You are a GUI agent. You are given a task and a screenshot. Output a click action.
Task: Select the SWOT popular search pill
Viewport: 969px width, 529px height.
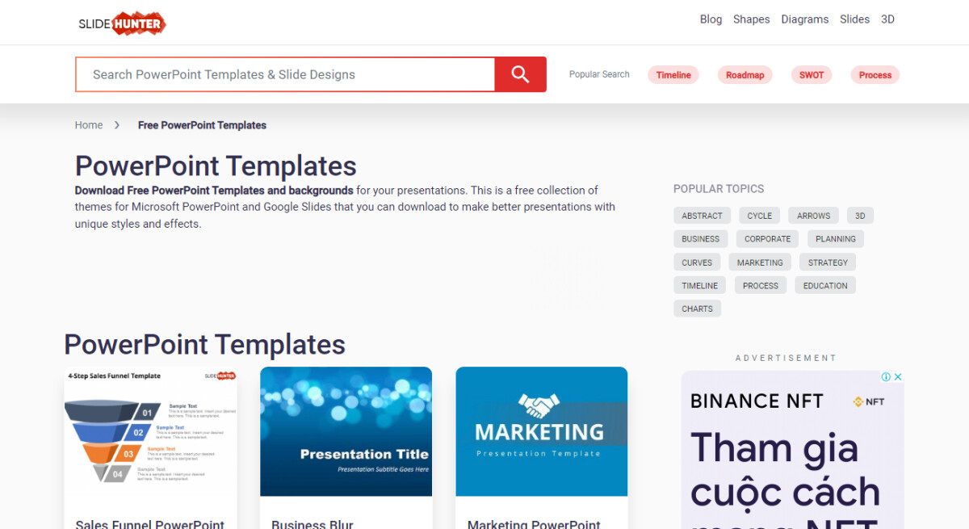[811, 74]
